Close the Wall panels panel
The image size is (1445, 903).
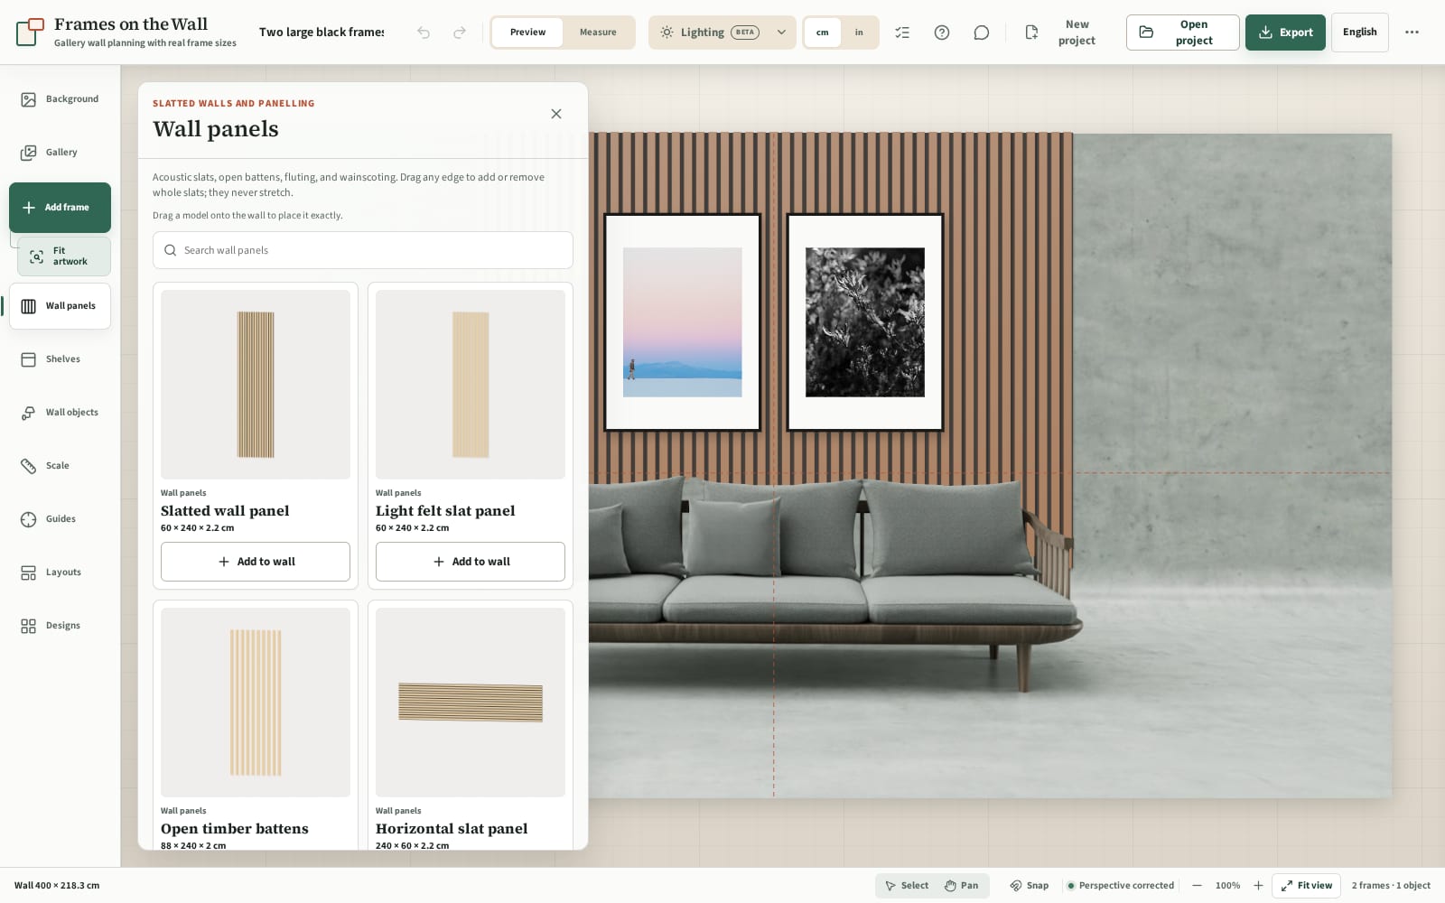(556, 114)
